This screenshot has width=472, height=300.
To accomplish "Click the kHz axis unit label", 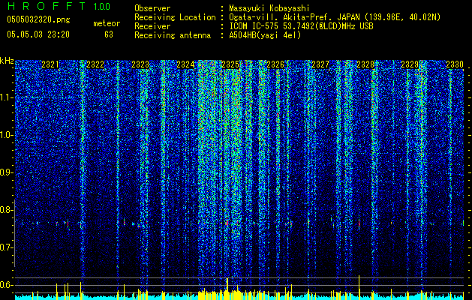I will pyautogui.click(x=7, y=61).
